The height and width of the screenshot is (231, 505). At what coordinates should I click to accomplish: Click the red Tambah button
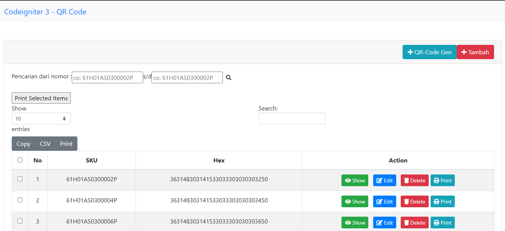tap(475, 52)
